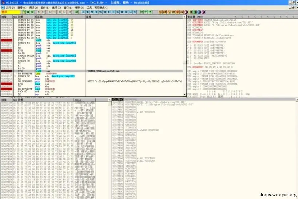Click the Close program X toolbar icon
Viewport: 298px width, 199px height.
32,12
